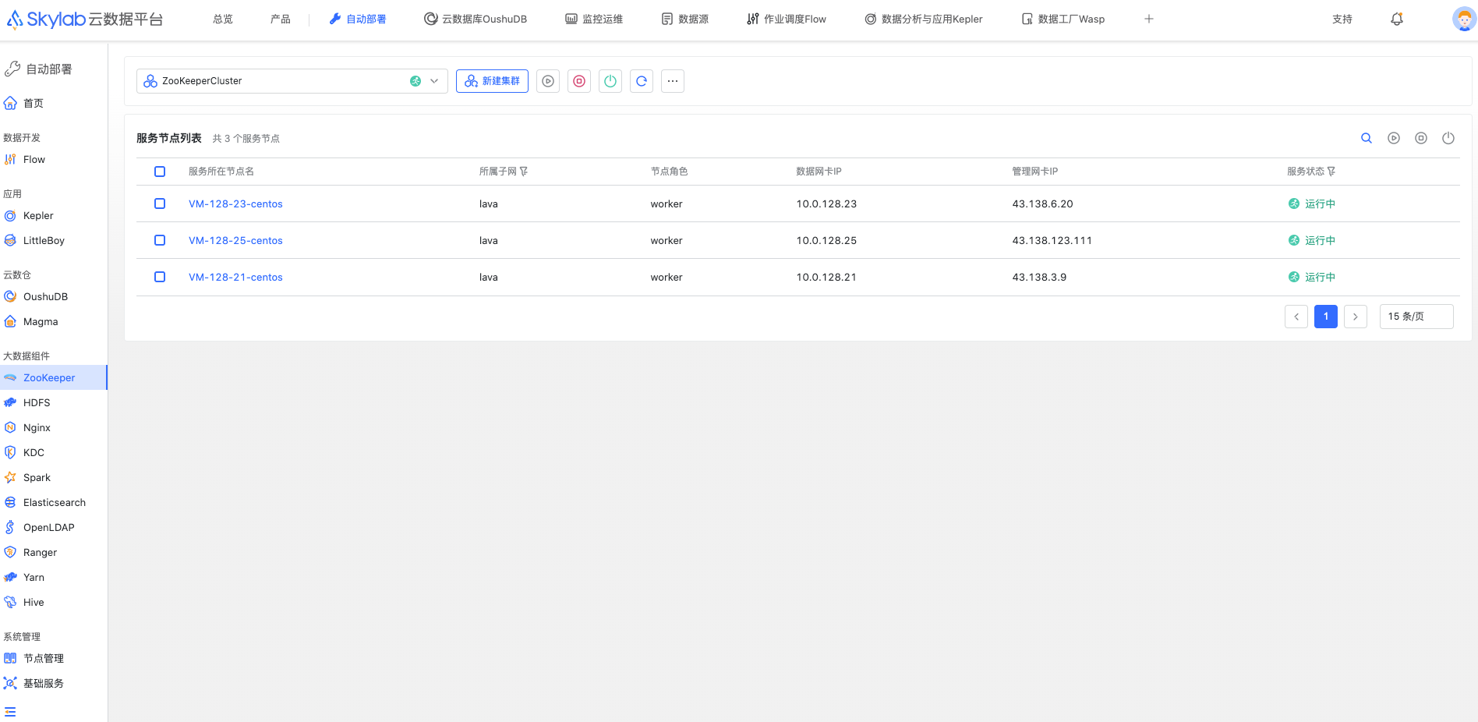Open Spark in the sidebar
The height and width of the screenshot is (722, 1478).
tap(54, 477)
